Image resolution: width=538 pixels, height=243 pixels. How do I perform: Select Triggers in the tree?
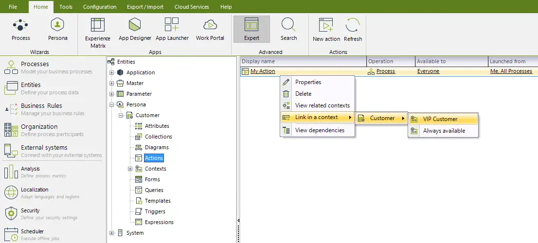(155, 211)
